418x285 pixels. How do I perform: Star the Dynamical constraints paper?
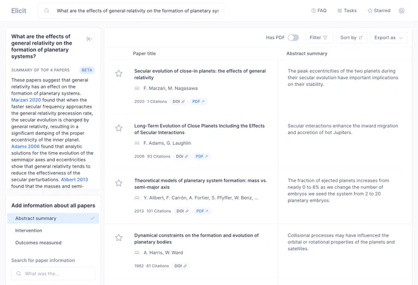coord(119,238)
